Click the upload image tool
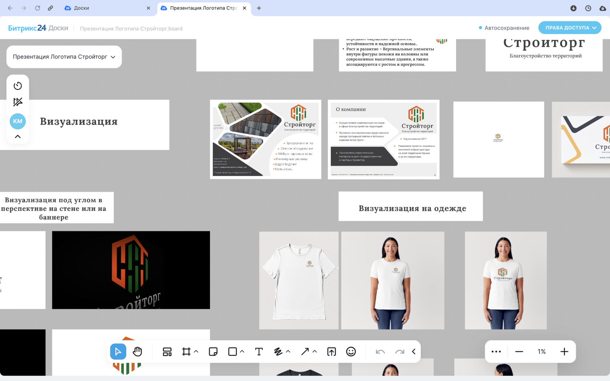Image resolution: width=610 pixels, height=381 pixels. [332, 352]
